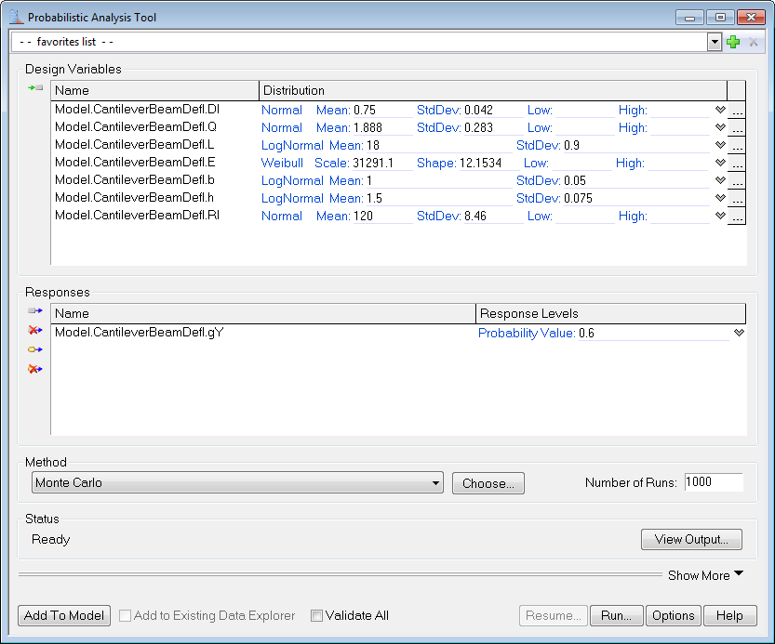
Task: Click the add design variable arrow icon
Action: coord(35,87)
